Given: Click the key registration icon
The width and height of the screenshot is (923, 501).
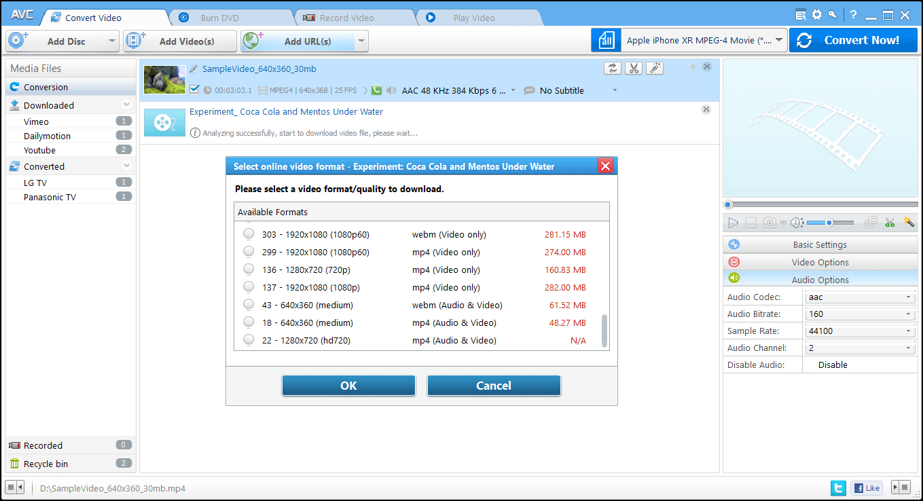Looking at the screenshot, I should click(832, 15).
